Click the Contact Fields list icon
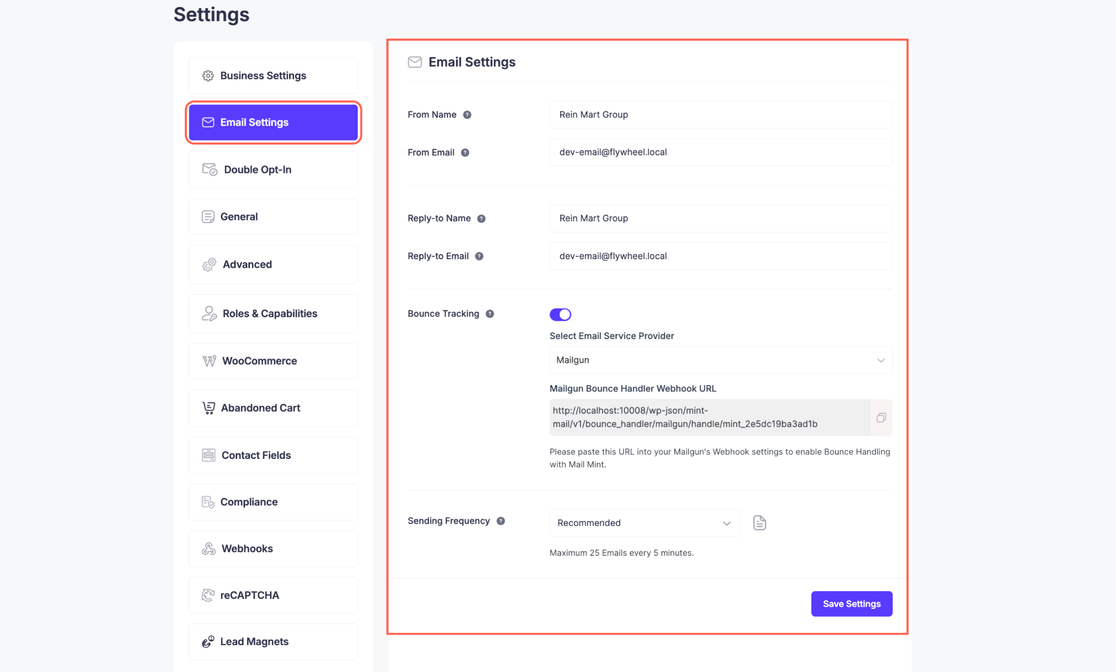Image resolution: width=1116 pixels, height=672 pixels. 209,455
